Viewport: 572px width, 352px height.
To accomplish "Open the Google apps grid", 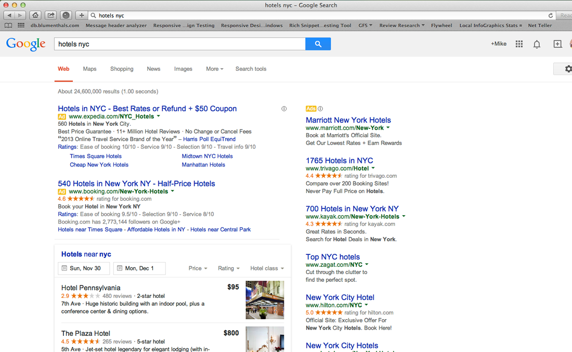I will click(x=519, y=44).
